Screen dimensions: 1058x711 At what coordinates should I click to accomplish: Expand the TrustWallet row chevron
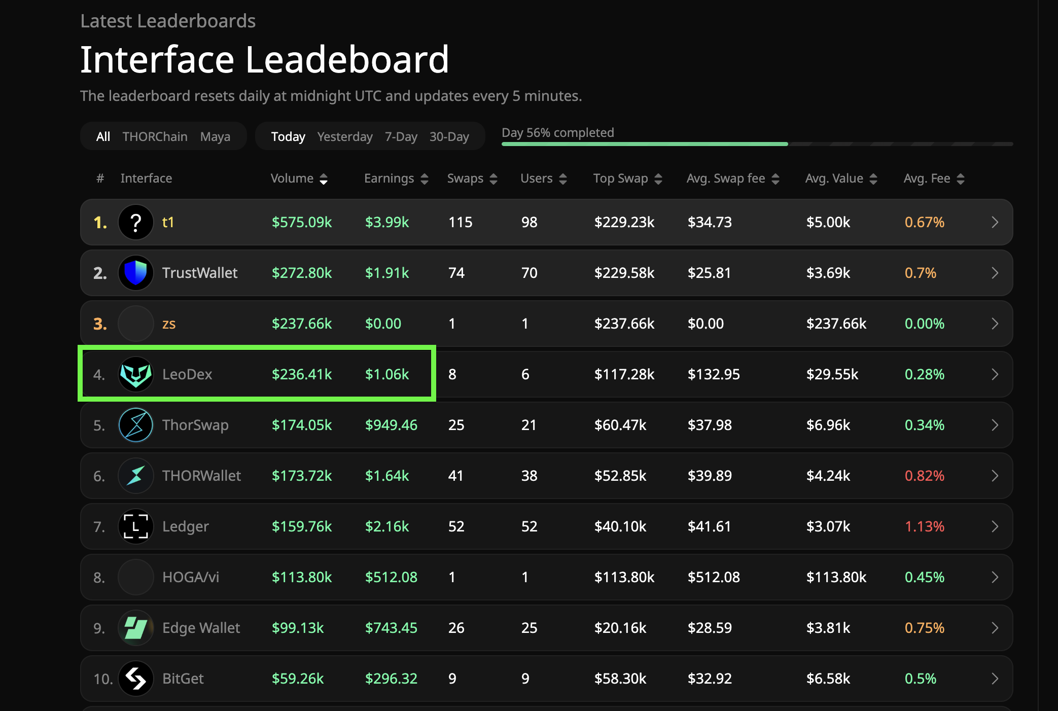pos(995,273)
